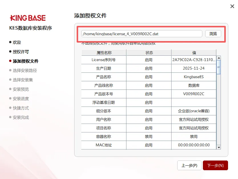238x179 pixels.
Task: Click the 浏览 browse button
Action: pos(213,34)
